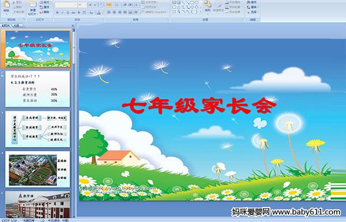Open the font size dropdown
346x222 pixels.
(x=85, y=5)
